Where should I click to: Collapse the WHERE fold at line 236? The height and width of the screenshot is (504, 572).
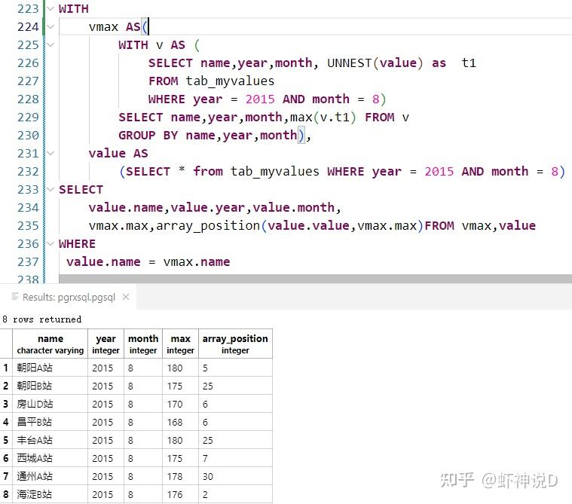[x=50, y=243]
